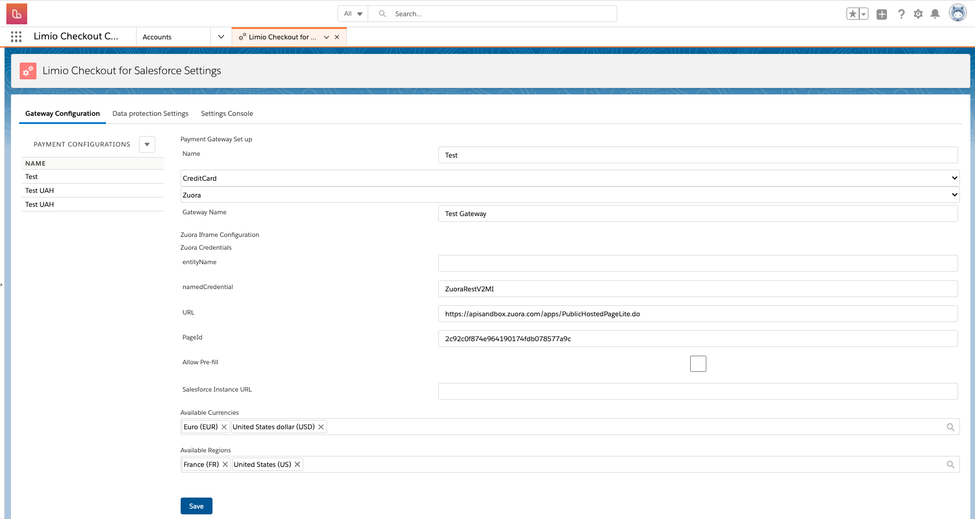Select the last Test UAH configuration row
Screen dimensions: 975x519
click(x=93, y=204)
